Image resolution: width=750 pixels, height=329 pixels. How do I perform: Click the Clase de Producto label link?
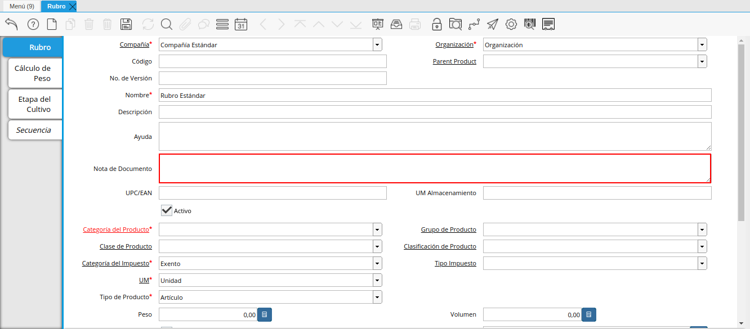click(x=126, y=246)
